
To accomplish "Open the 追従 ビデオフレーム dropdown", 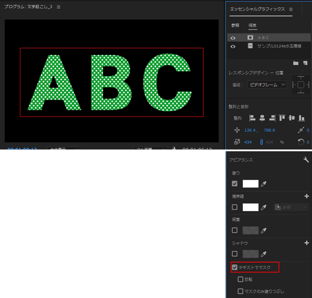I will point(267,85).
